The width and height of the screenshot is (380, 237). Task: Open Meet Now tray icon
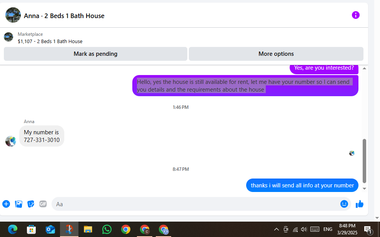286,229
